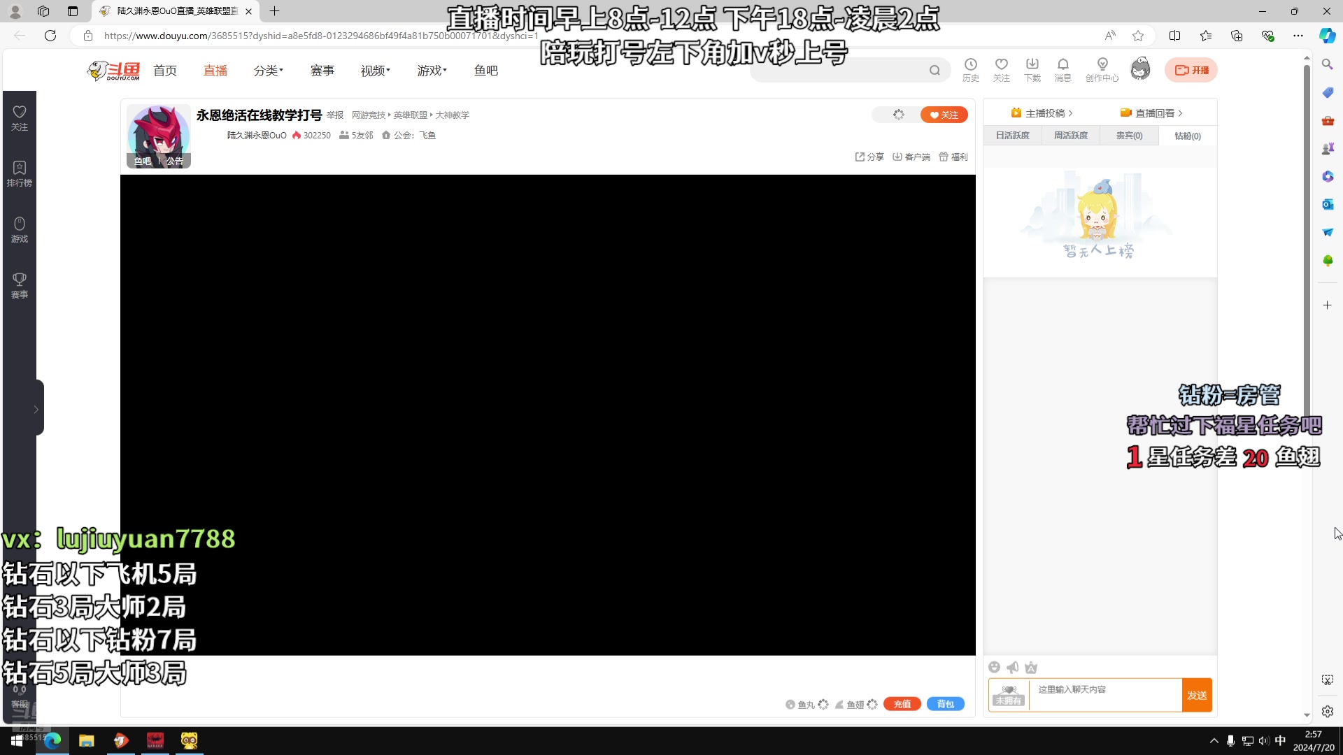Open the 创作中心 creator center icon
The width and height of the screenshot is (1343, 755).
coord(1102,70)
